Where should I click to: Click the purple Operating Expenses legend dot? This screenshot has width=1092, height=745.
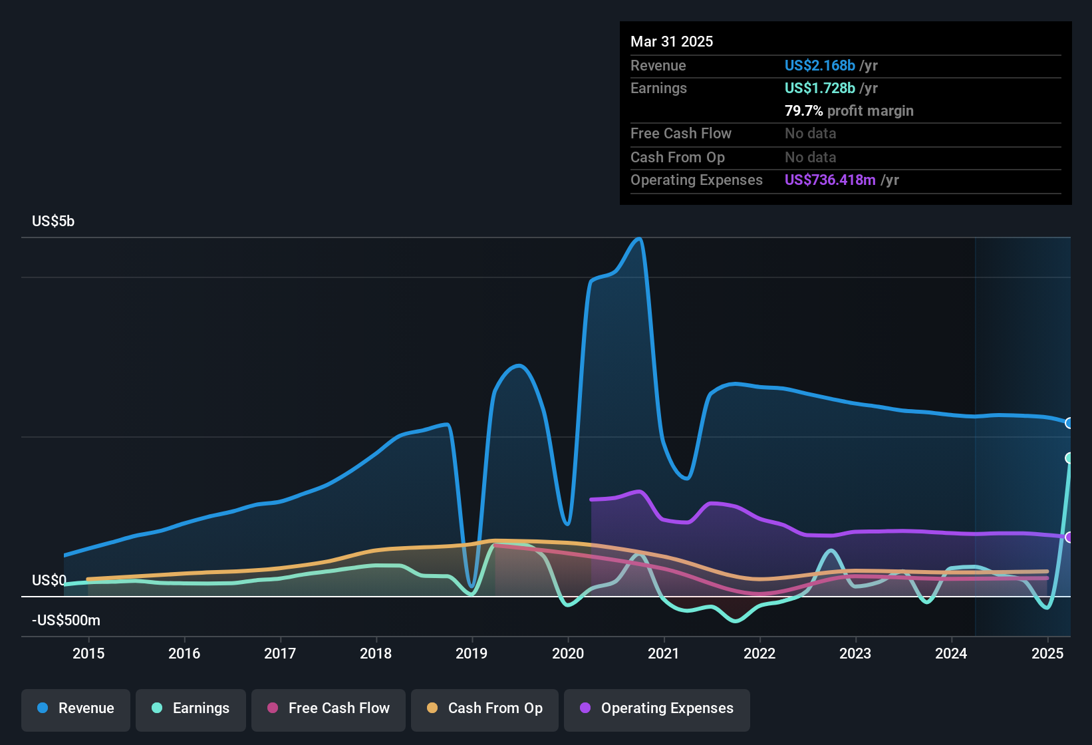coord(585,708)
